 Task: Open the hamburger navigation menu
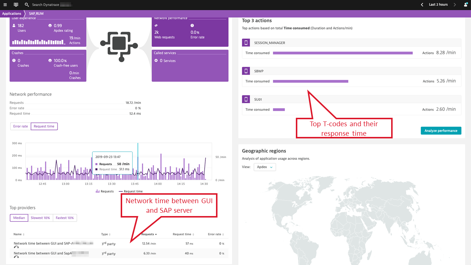(x=5, y=5)
